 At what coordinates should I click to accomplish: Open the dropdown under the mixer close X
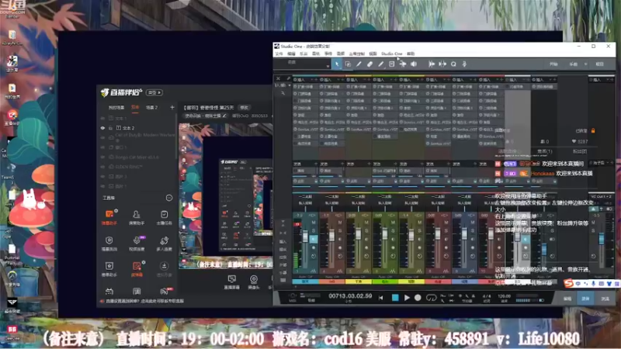[289, 85]
